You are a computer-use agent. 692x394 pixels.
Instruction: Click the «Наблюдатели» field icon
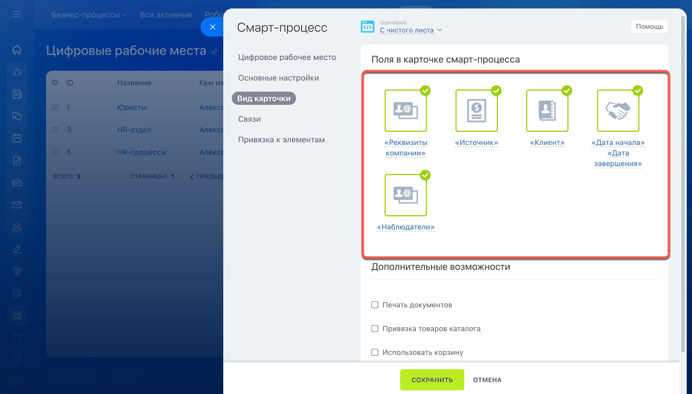pyautogui.click(x=406, y=195)
